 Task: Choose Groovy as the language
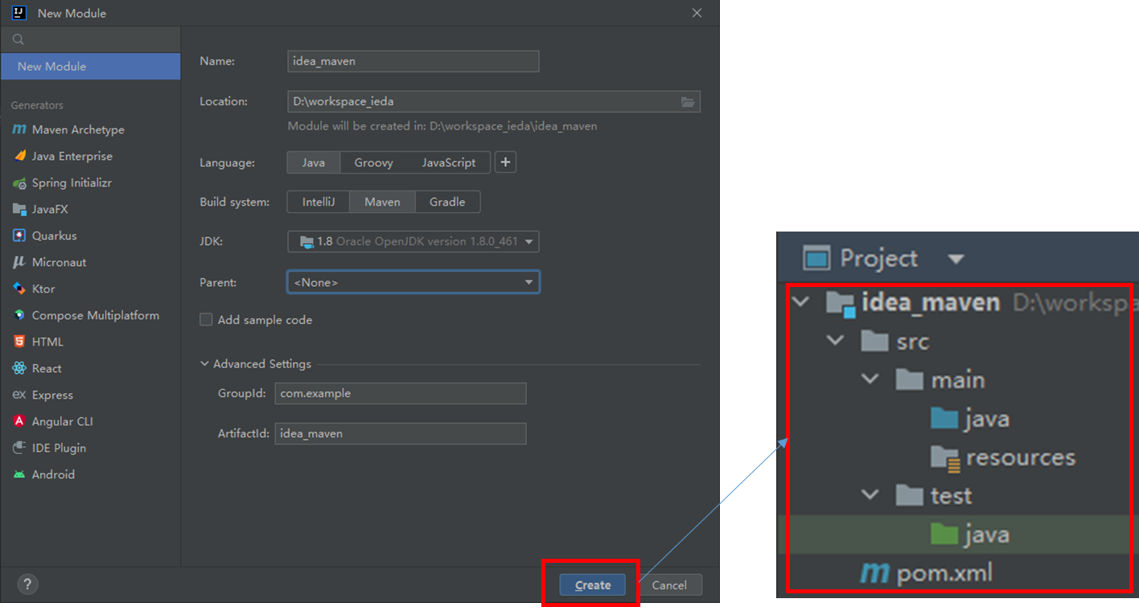coord(374,162)
